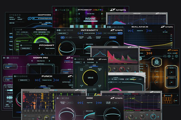Toggle the power icon in Wide plugin
Viewport: 181px width, 120px height.
[x=57, y=98]
